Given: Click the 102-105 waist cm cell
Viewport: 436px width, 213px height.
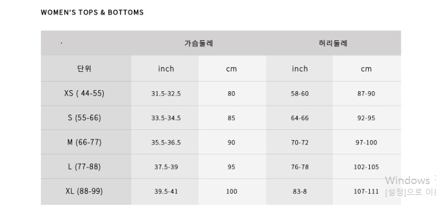Looking at the screenshot, I should [x=366, y=167].
